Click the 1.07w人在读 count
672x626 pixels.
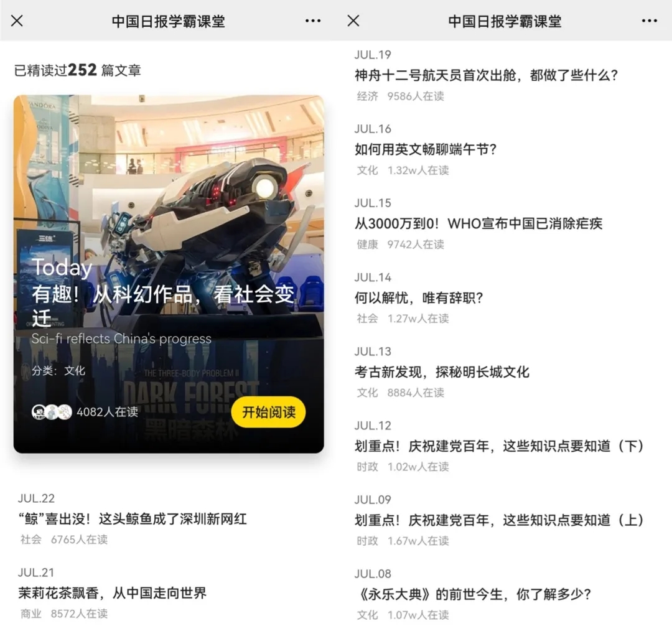(x=418, y=615)
